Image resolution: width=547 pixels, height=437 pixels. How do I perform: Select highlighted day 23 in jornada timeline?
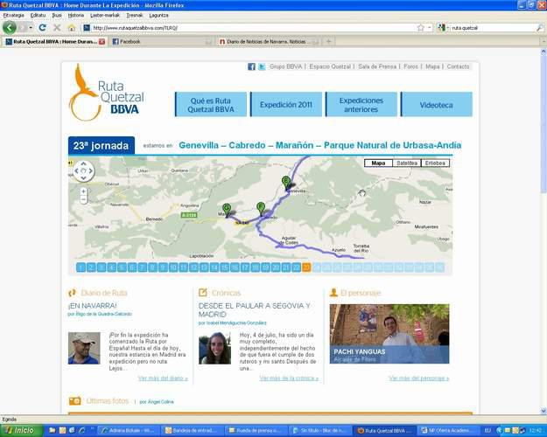click(306, 267)
